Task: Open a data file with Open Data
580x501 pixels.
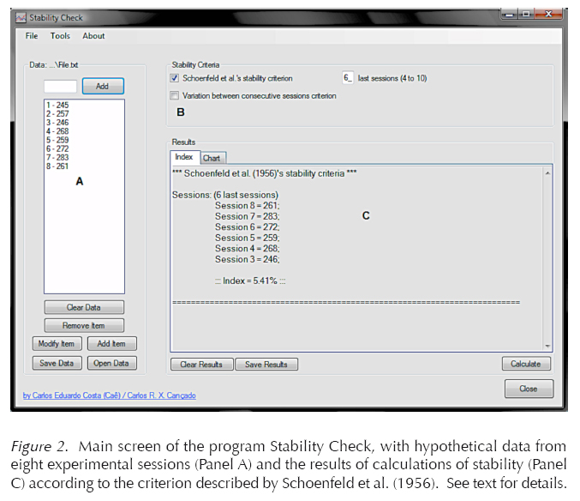Action: point(111,363)
